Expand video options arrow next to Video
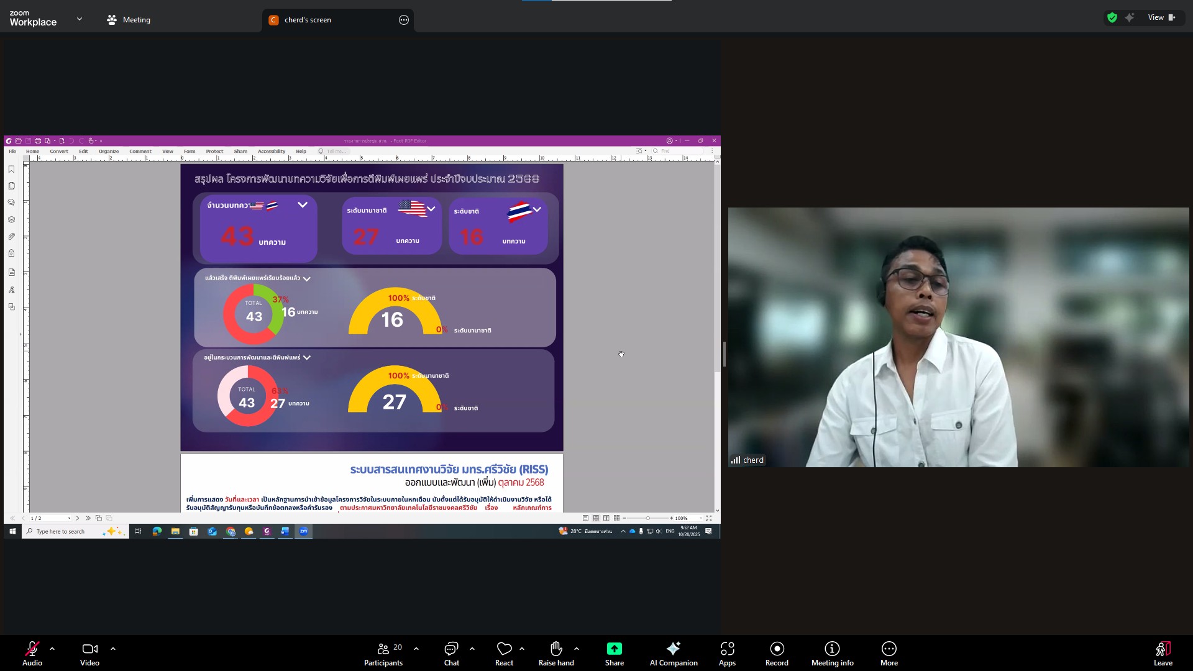The image size is (1193, 671). (x=113, y=649)
